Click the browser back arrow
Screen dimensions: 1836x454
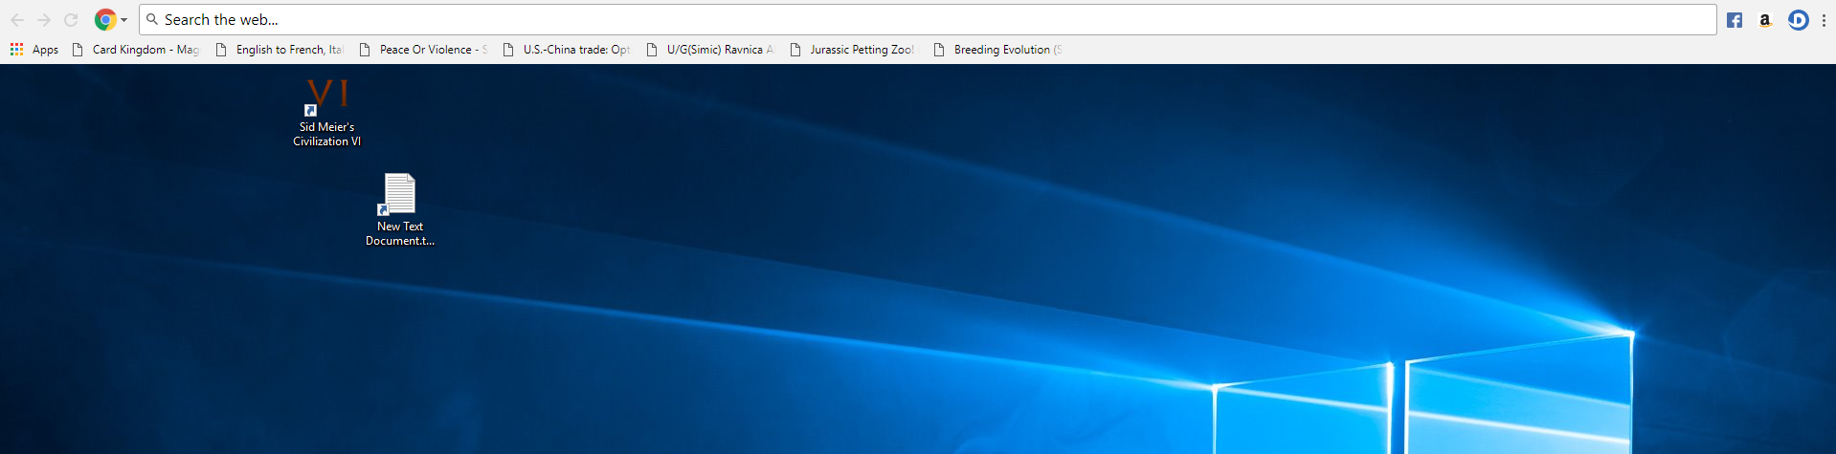17,20
